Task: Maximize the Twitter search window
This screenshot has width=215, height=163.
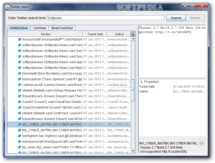Action: coord(192,6)
